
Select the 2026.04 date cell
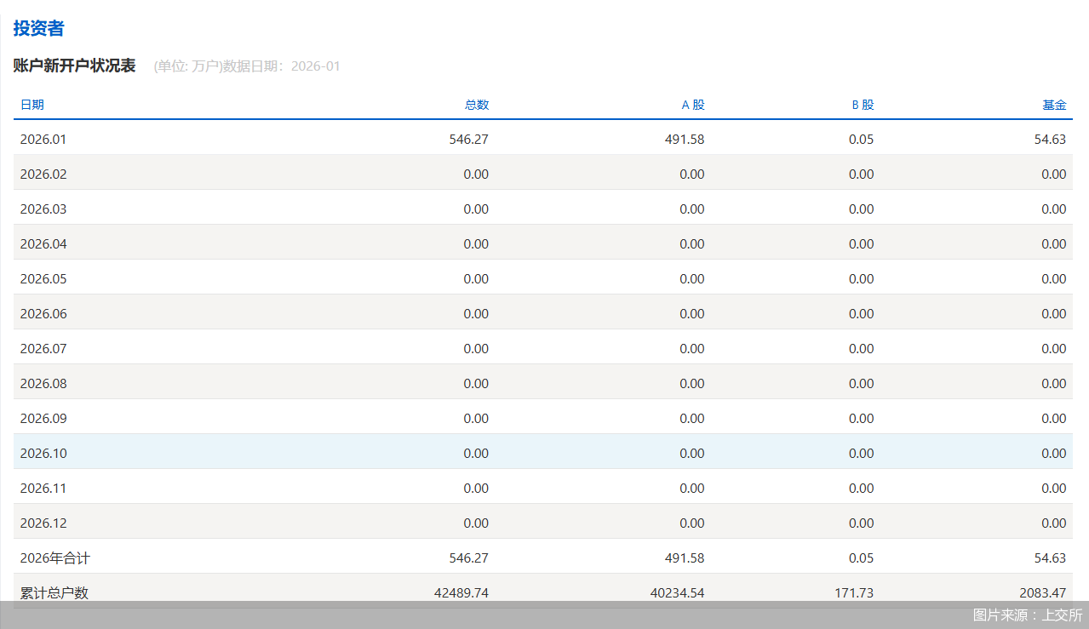click(43, 243)
